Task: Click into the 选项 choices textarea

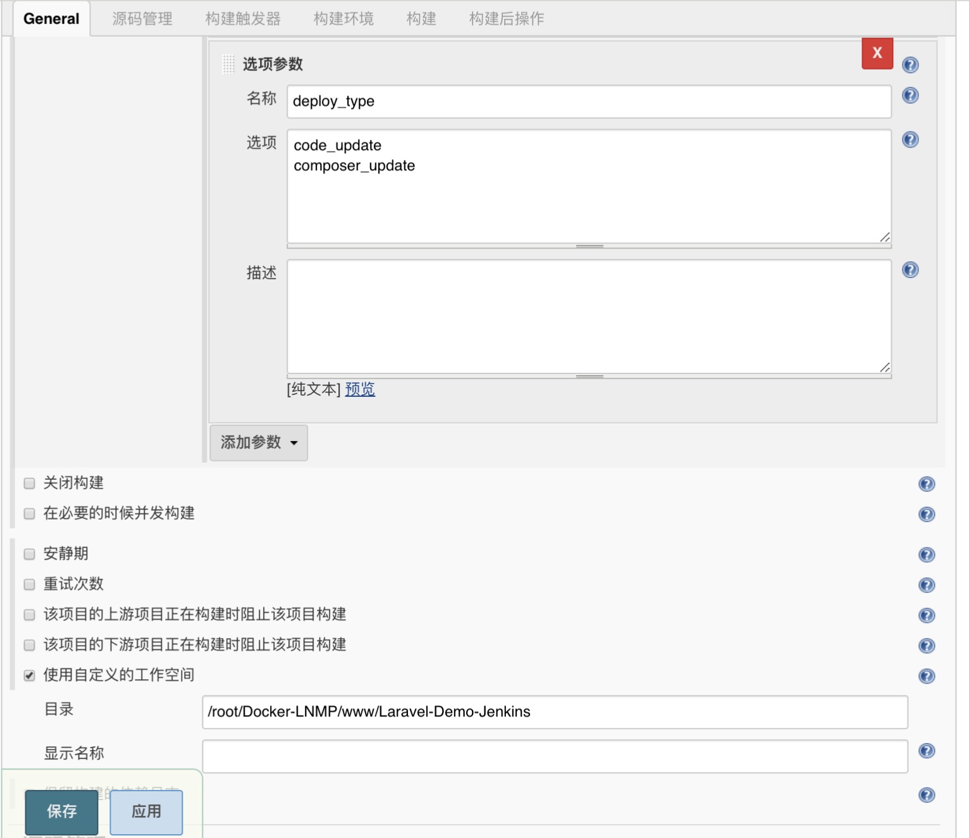Action: click(x=589, y=187)
